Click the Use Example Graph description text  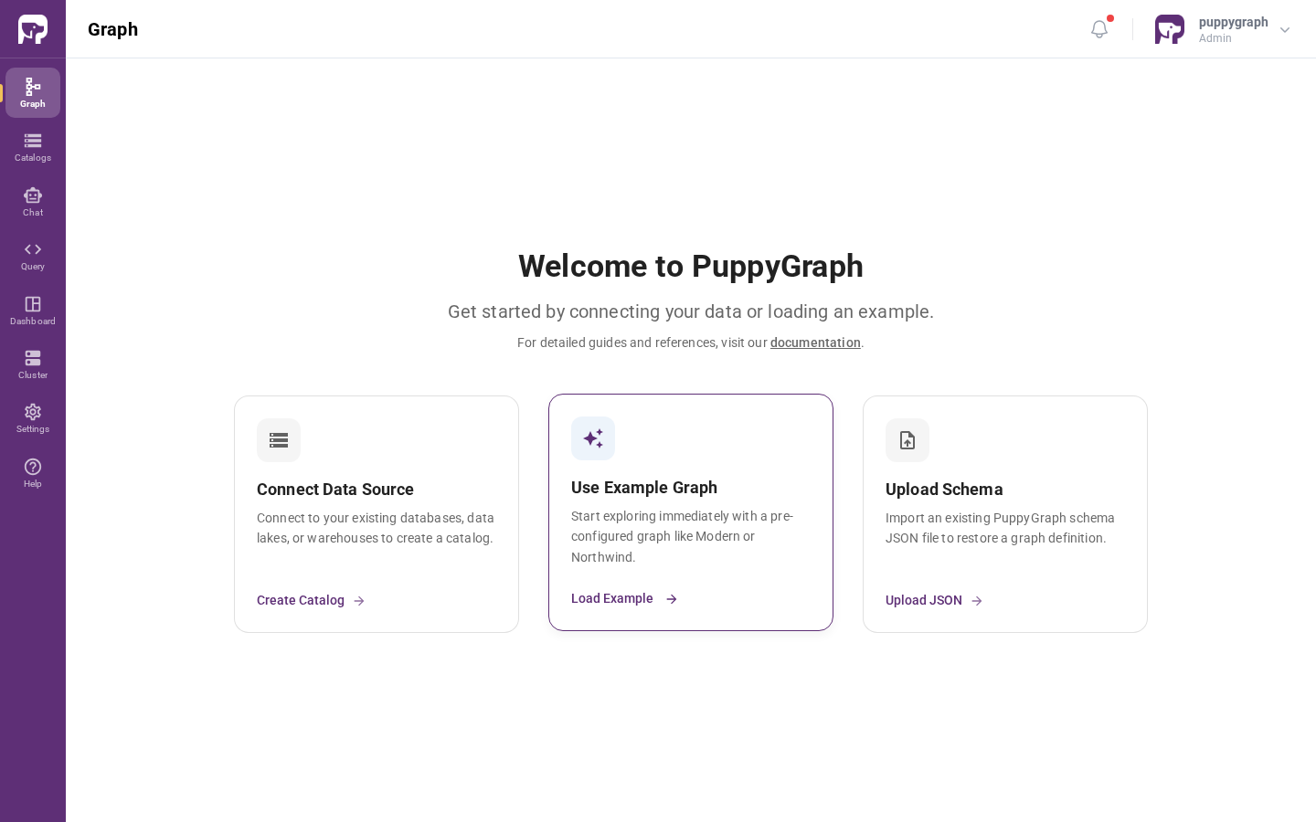(x=682, y=536)
